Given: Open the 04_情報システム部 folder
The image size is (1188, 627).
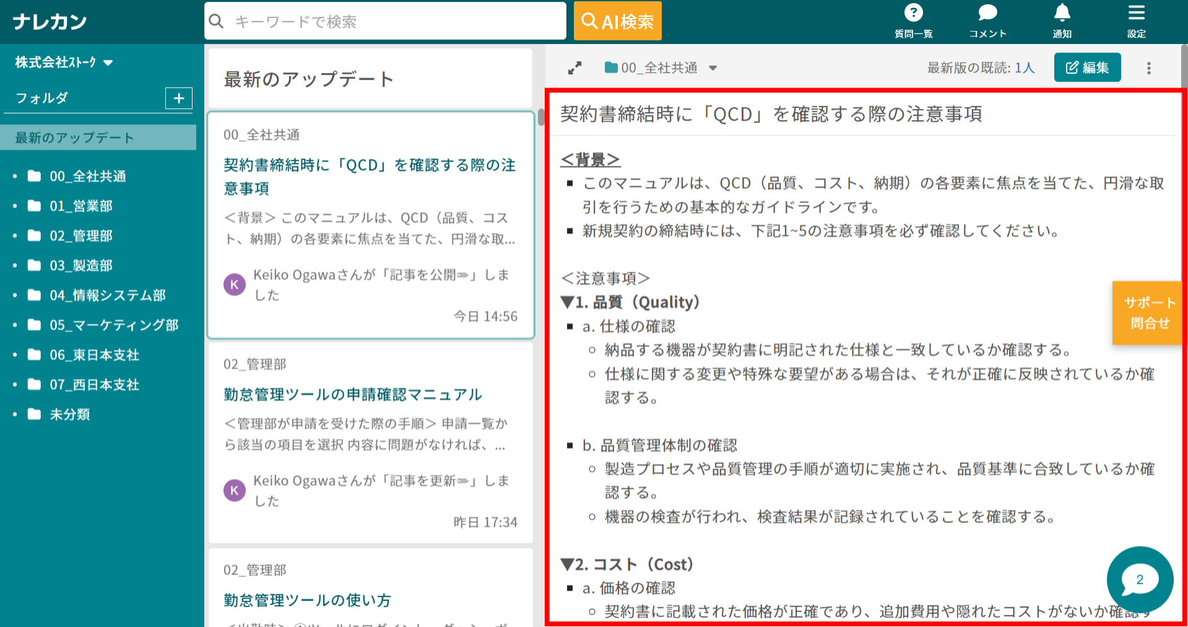Looking at the screenshot, I should 108,295.
